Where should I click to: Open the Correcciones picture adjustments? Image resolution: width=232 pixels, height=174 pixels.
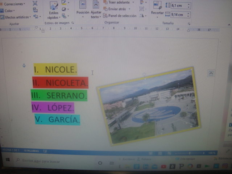(13, 4)
